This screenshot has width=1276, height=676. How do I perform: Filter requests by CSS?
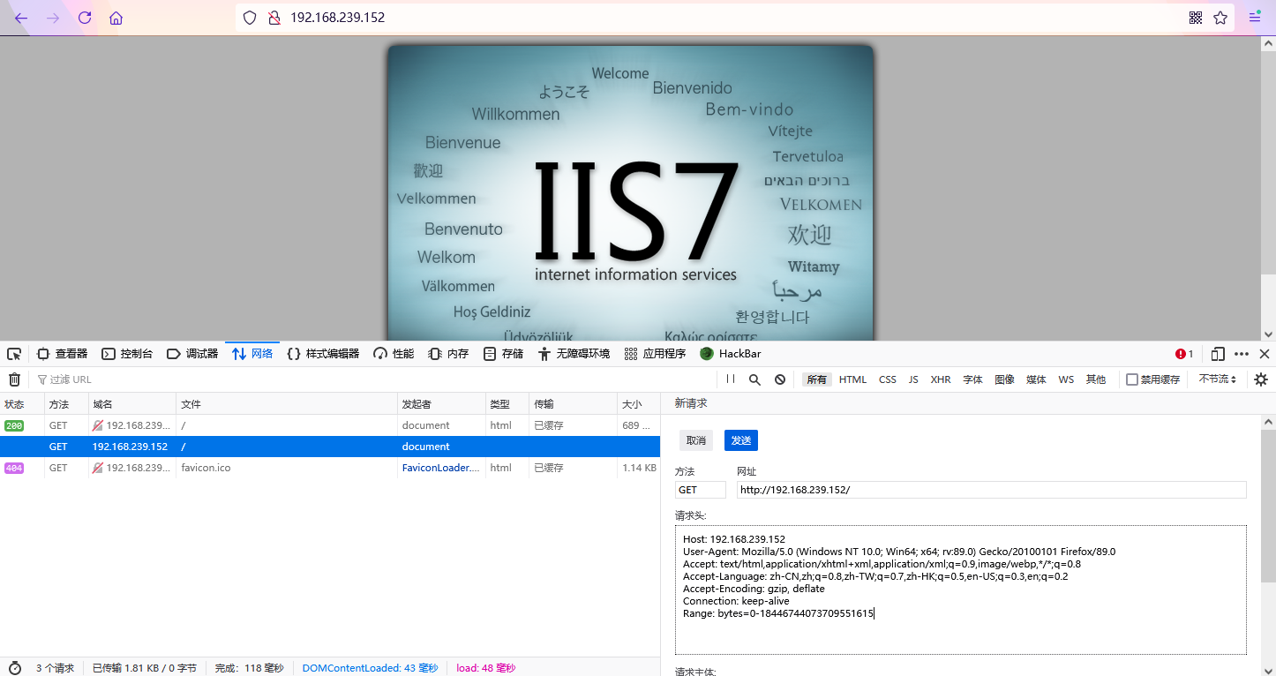pos(888,379)
